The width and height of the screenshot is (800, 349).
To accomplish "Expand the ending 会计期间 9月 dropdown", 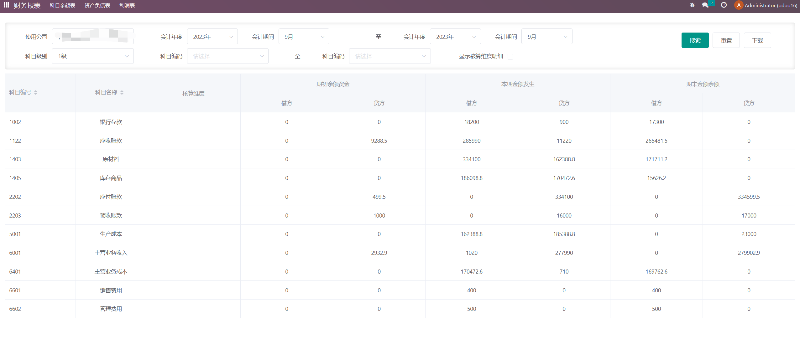I will click(547, 36).
